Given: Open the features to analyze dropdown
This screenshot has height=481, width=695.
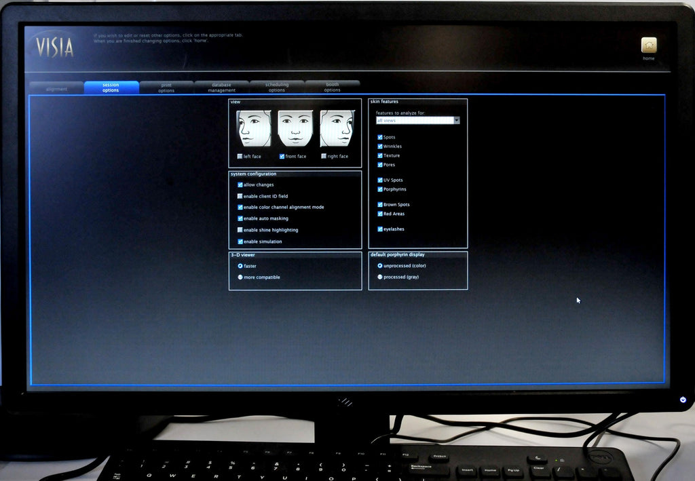Looking at the screenshot, I should tap(455, 120).
